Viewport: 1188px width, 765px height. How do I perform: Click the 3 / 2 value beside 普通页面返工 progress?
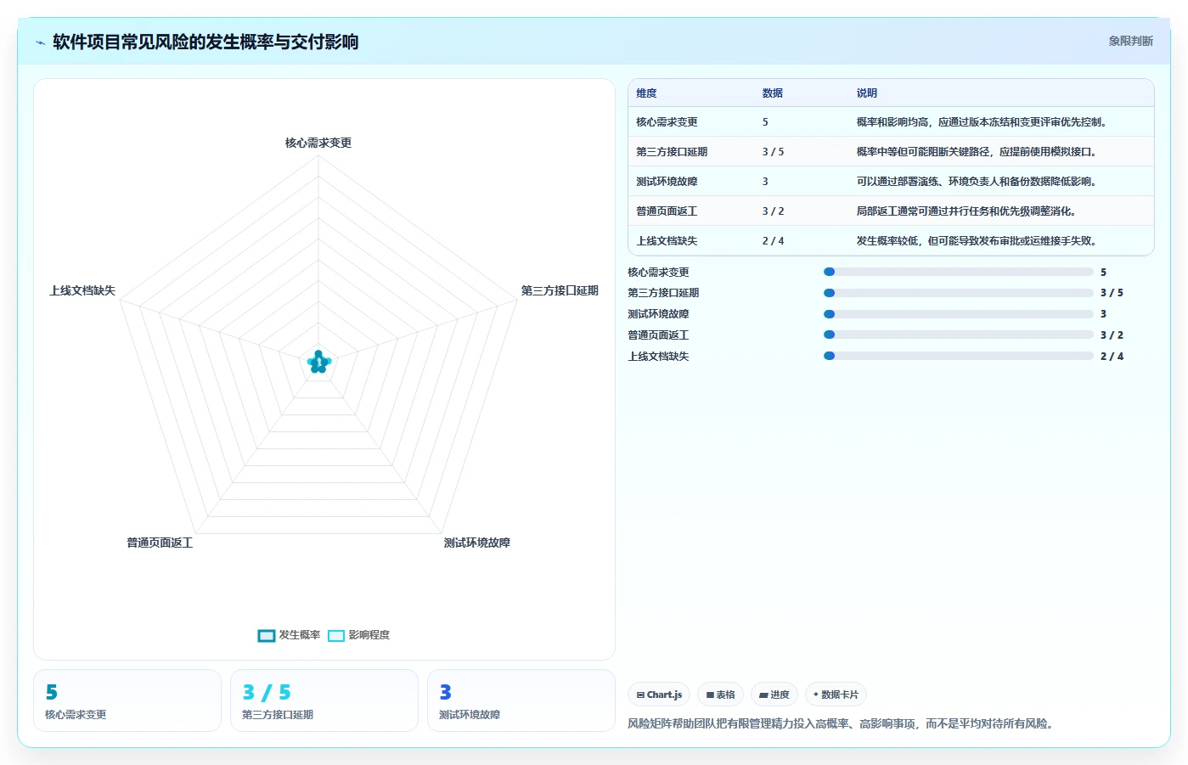pyautogui.click(x=1112, y=335)
